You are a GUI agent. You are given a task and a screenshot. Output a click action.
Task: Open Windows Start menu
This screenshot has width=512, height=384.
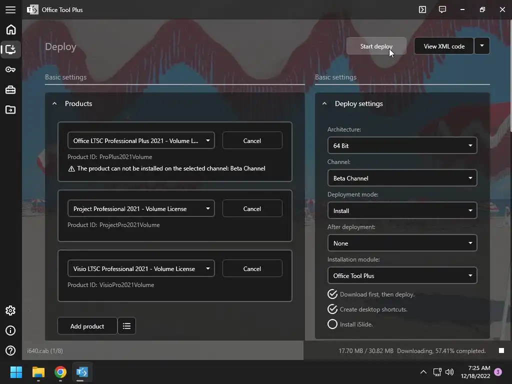pos(16,372)
